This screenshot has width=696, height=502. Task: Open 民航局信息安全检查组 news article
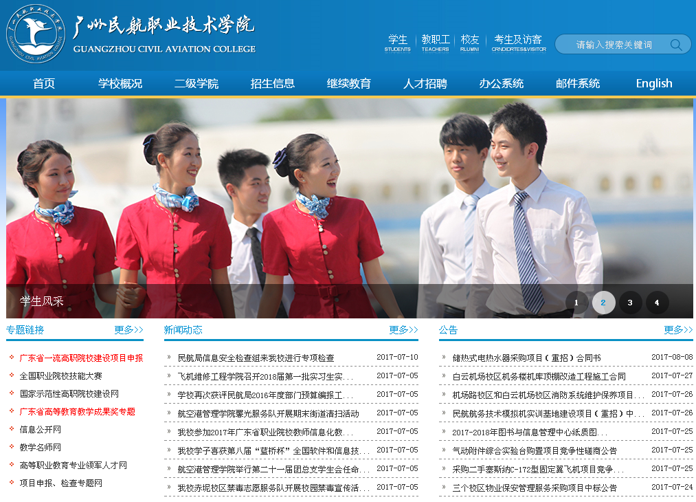click(x=256, y=358)
